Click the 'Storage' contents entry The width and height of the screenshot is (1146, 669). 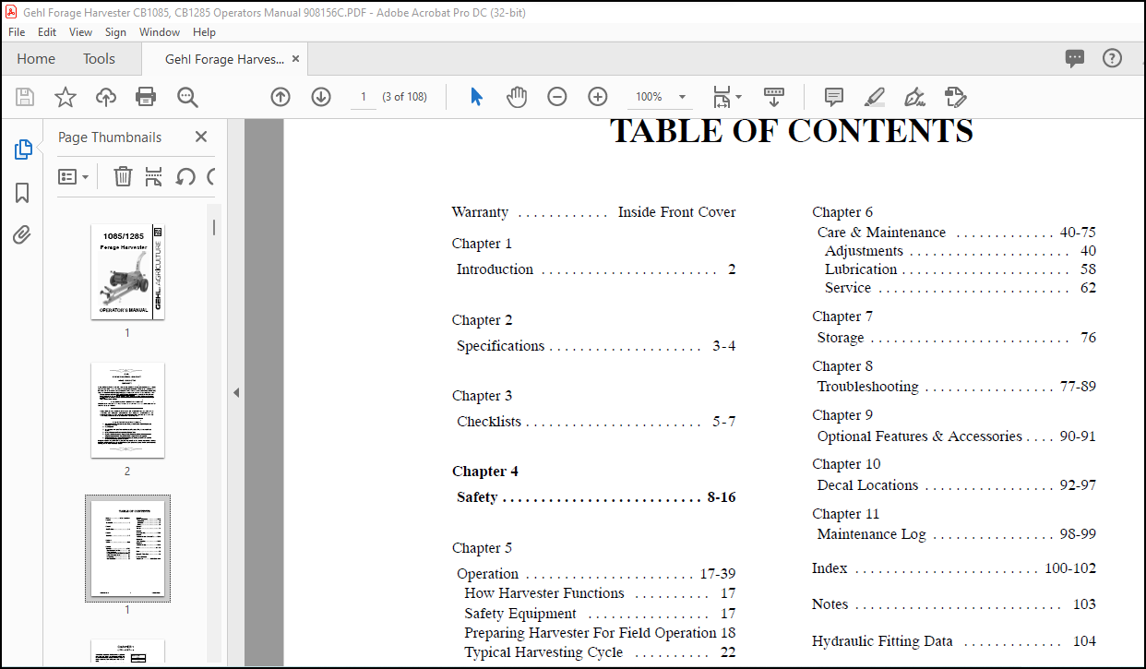point(957,338)
